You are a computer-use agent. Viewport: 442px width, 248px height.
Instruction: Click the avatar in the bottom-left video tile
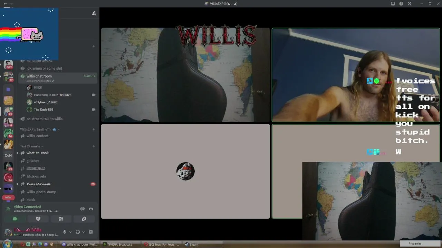(x=185, y=172)
